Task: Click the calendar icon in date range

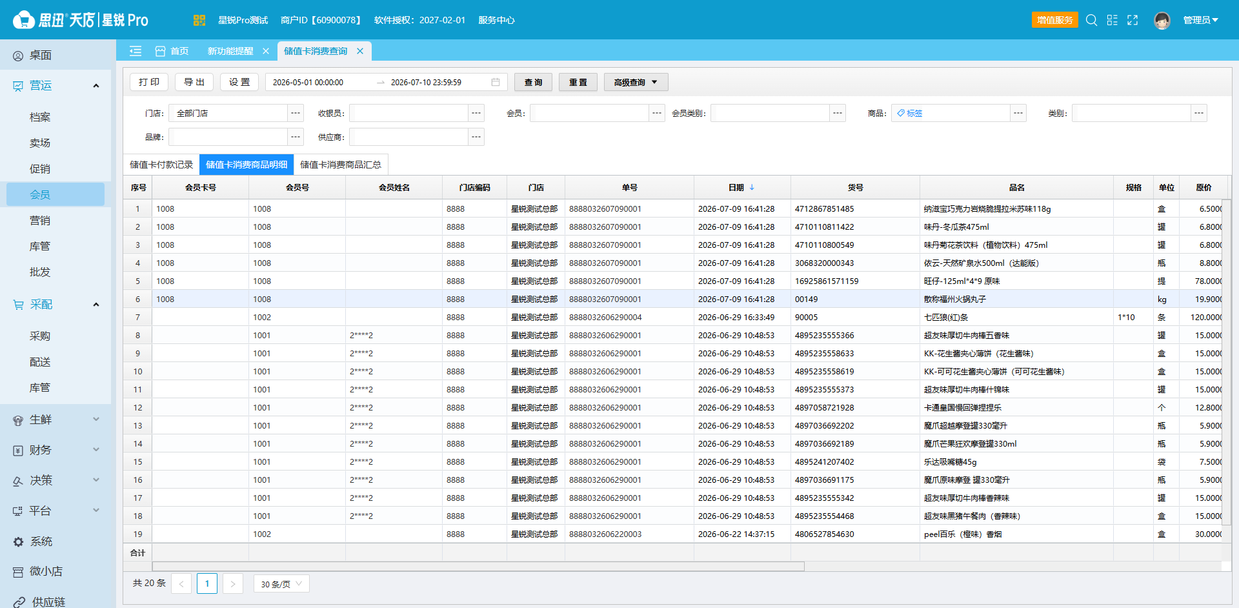Action: coord(496,82)
